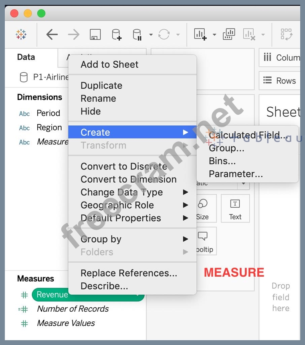Click the Duplicate sheet icon
The image size is (305, 345).
229,35
